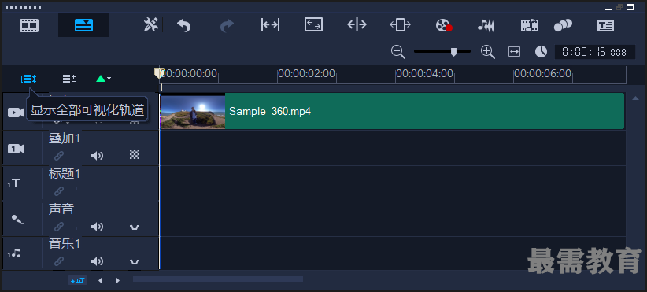Select the Slide tool icon
Image resolution: width=647 pixels, height=292 pixels.
pyautogui.click(x=401, y=25)
